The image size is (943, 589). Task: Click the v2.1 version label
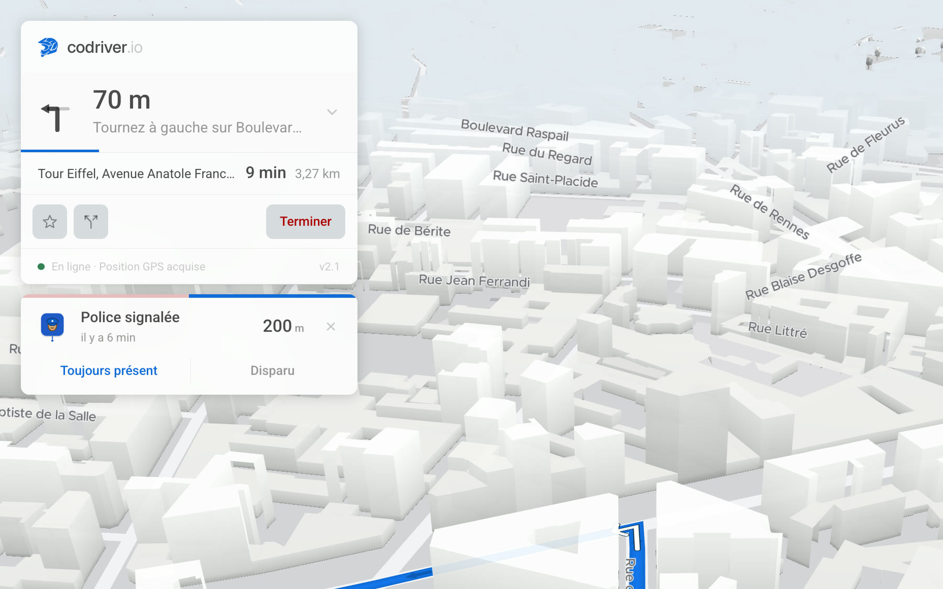click(330, 267)
